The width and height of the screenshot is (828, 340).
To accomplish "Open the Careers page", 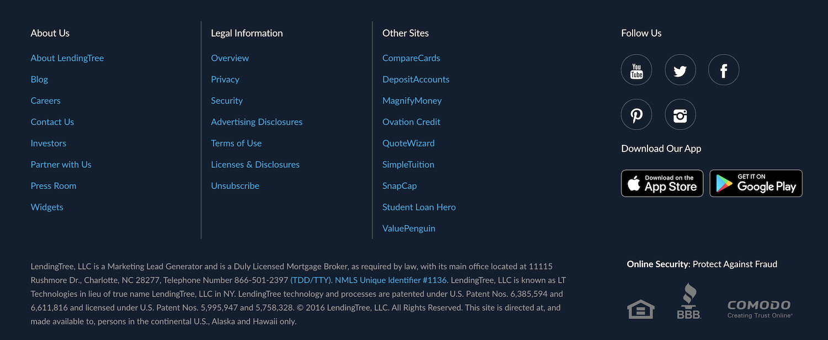I will (x=45, y=100).
